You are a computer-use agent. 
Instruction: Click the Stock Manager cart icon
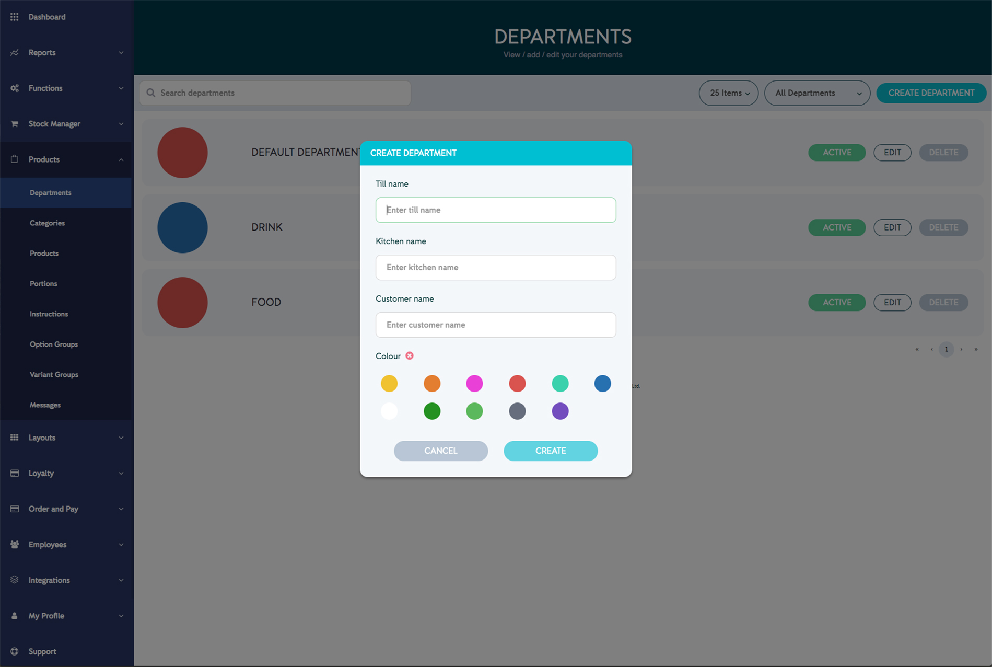coord(15,124)
